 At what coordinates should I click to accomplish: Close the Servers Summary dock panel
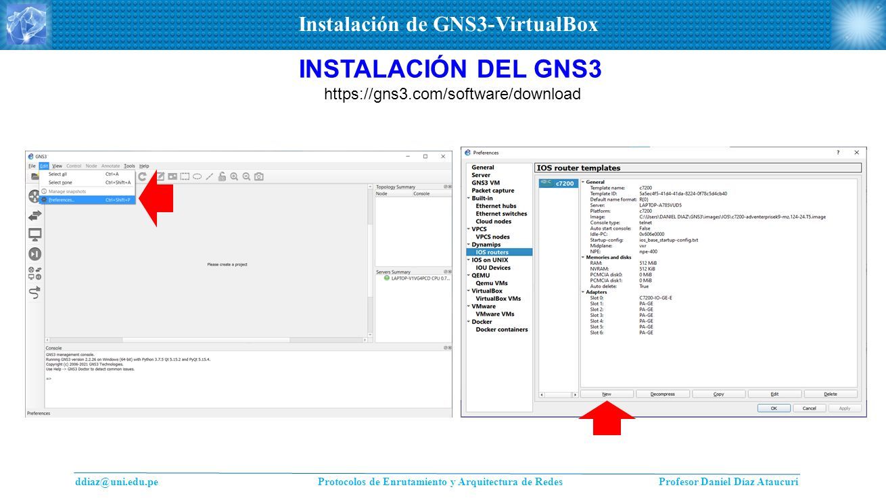coord(449,272)
